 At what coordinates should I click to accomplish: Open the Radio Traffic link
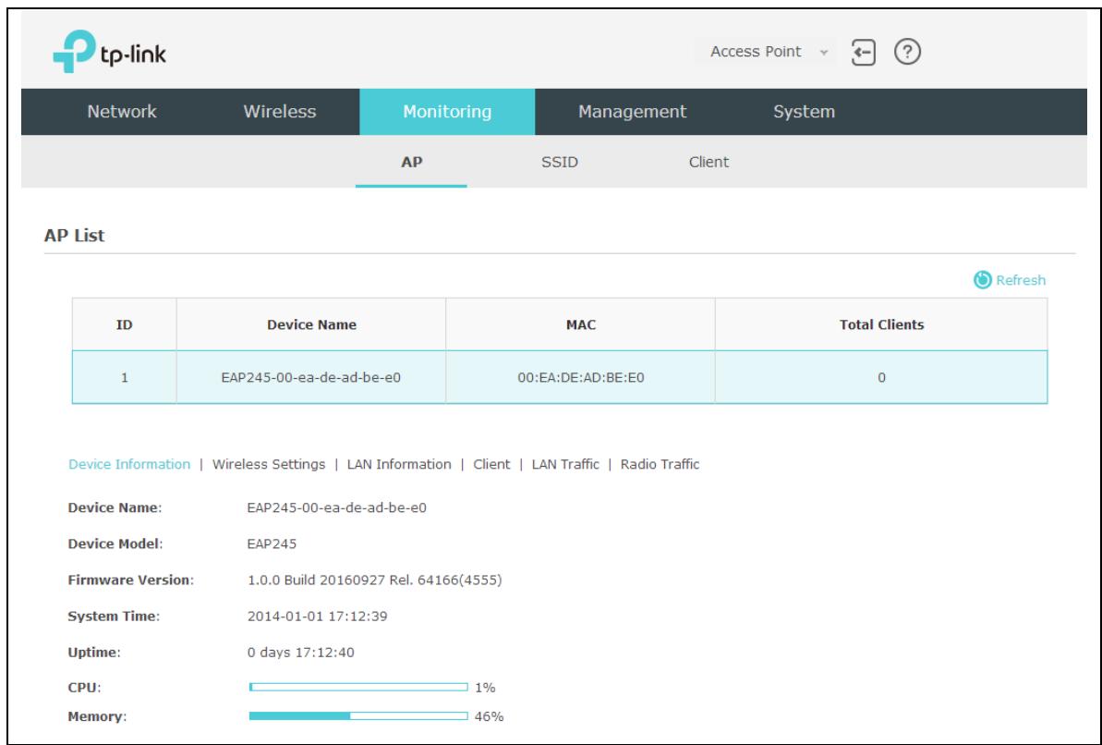(x=660, y=464)
